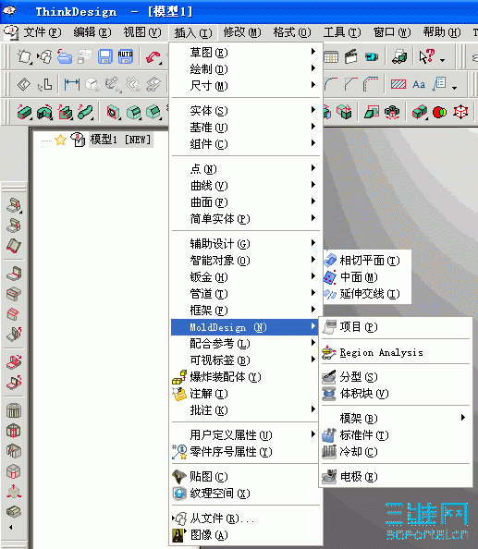The image size is (478, 549).
Task: Click the linear dimension tool icon
Action: (72, 84)
